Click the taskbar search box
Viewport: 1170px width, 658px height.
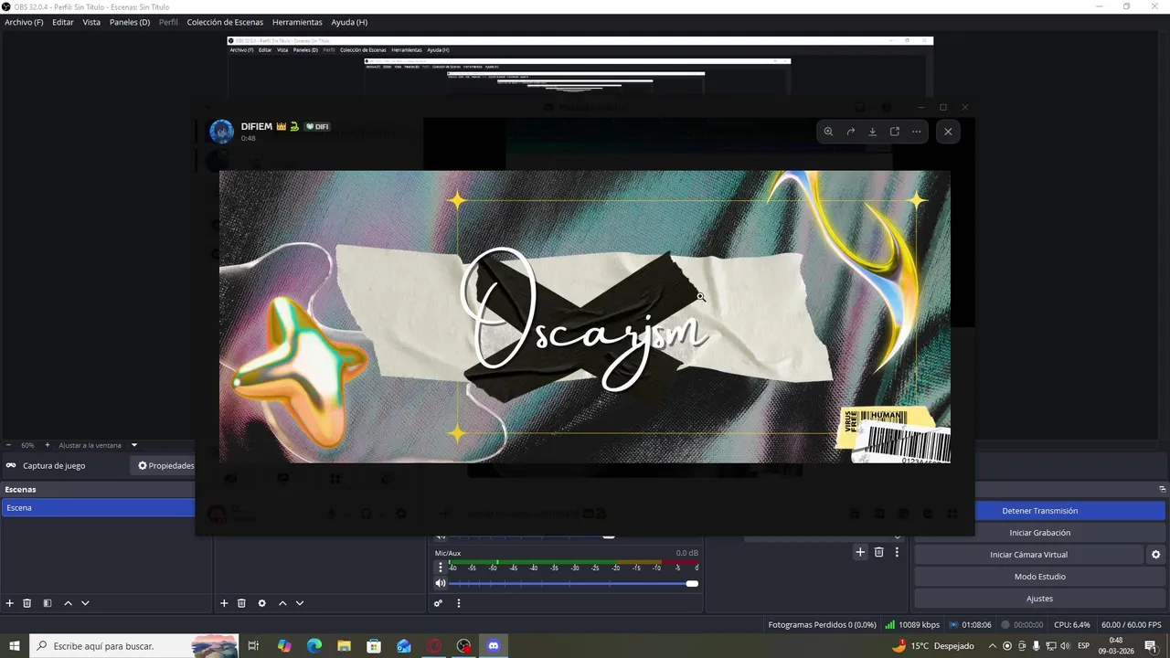pos(134,646)
